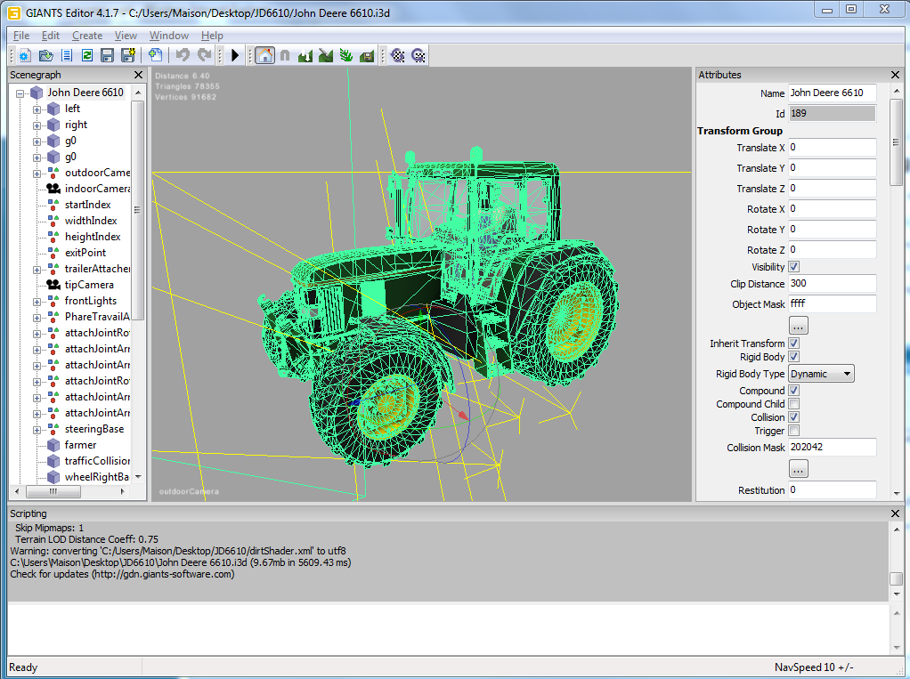Click the terrain with floppy disk icon
The image size is (910, 679).
(x=367, y=56)
